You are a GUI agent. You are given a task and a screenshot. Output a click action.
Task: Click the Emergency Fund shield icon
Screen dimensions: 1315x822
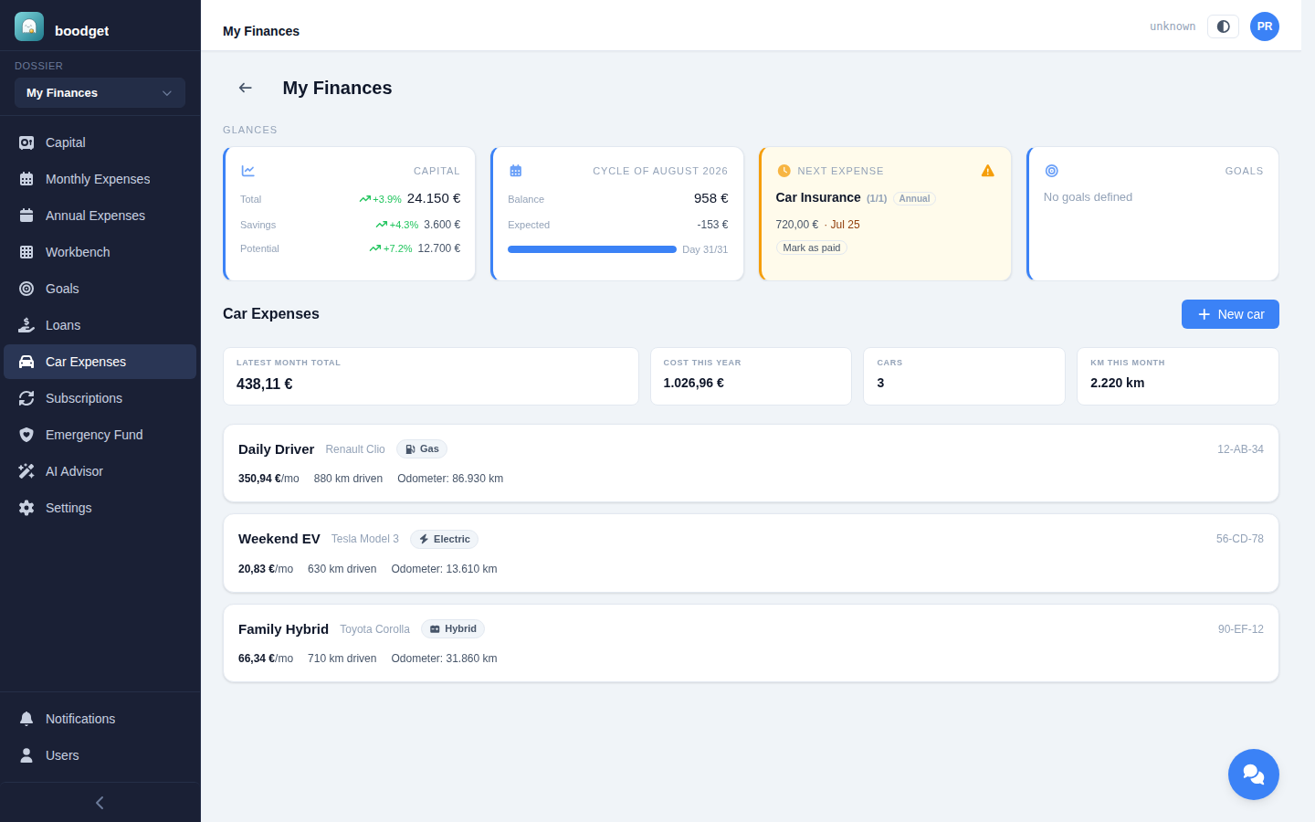[26, 435]
